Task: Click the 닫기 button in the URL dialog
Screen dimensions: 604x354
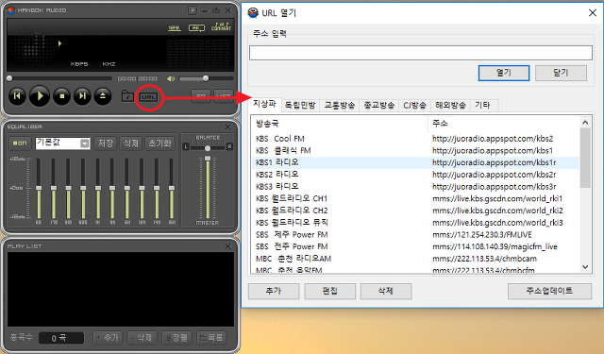Action: [561, 73]
